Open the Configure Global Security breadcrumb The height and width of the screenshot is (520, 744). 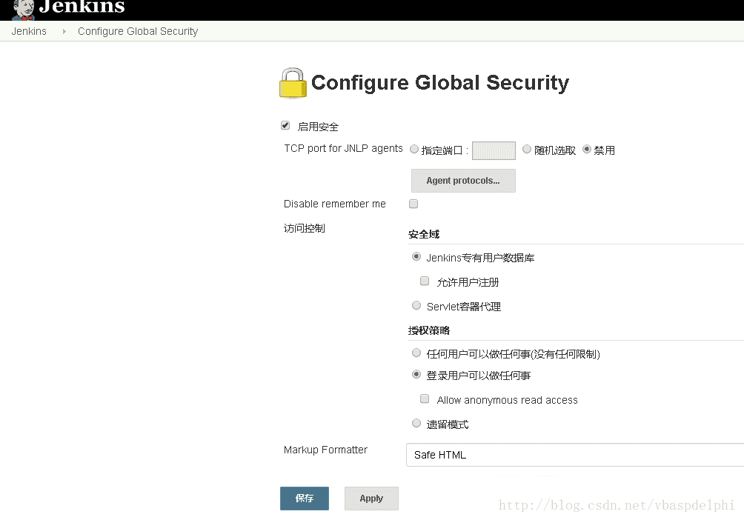pos(138,31)
